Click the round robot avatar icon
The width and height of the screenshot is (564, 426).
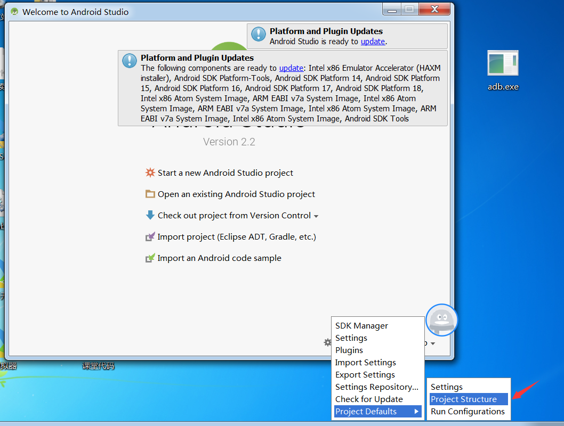[442, 319]
